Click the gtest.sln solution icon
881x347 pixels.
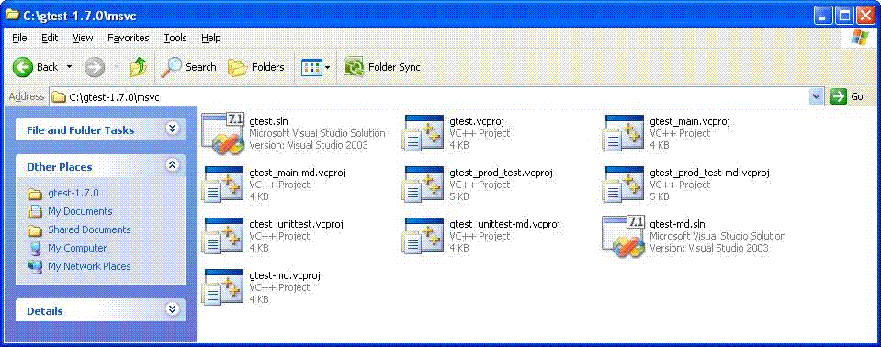[x=222, y=134]
